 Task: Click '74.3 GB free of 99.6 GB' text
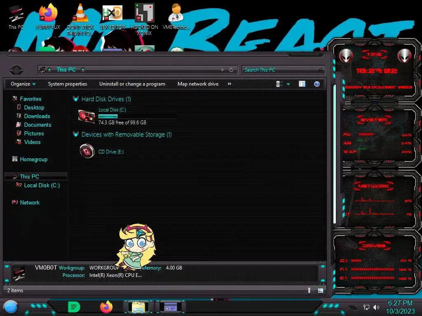[x=122, y=123]
